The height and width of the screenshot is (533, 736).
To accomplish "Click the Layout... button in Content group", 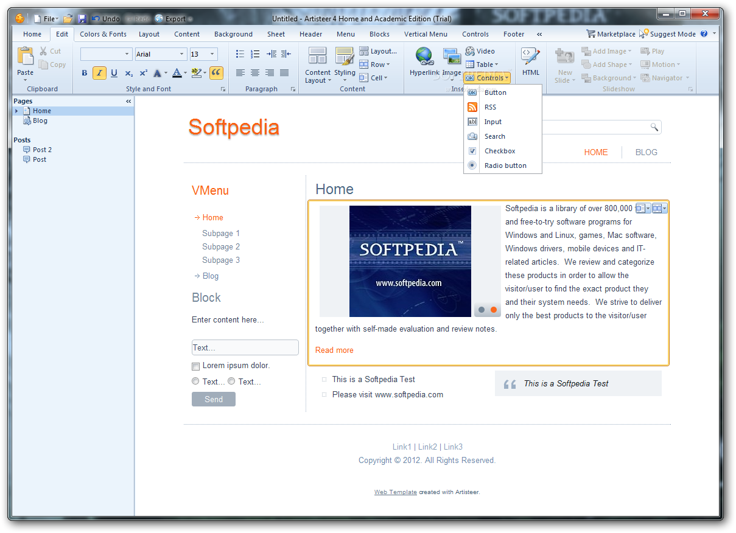I will pos(378,51).
